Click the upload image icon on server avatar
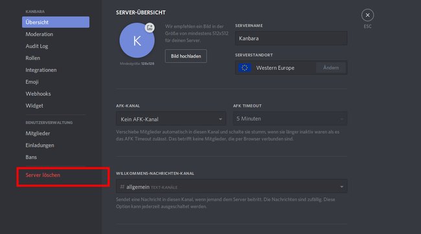The width and height of the screenshot is (421, 234). pos(150,28)
